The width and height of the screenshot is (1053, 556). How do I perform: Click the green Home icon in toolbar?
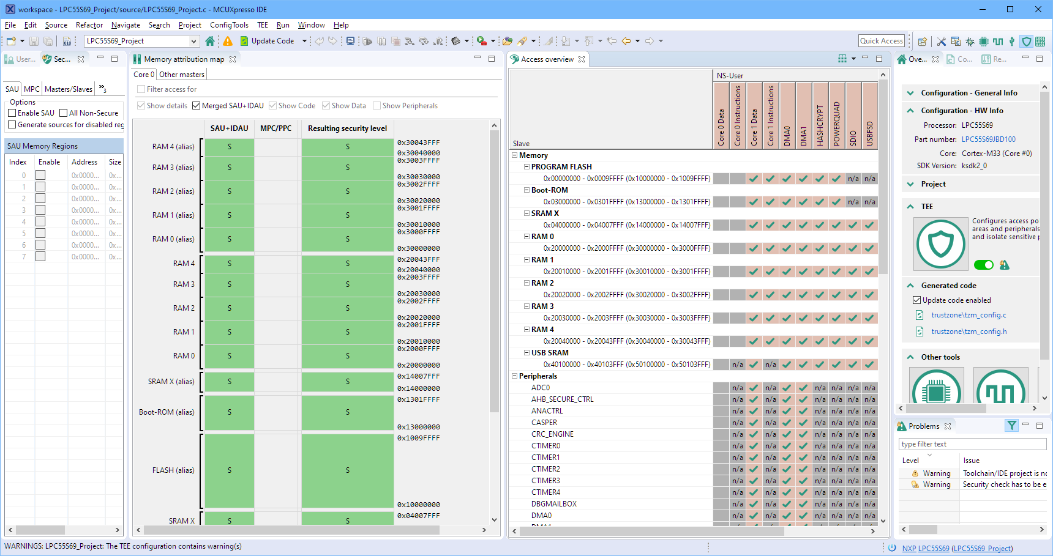pyautogui.click(x=210, y=41)
